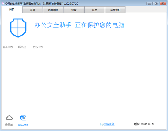This screenshot has width=168, height=131.
Task: Click the 版本: 2022.07.20 text
Action: coord(144,124)
